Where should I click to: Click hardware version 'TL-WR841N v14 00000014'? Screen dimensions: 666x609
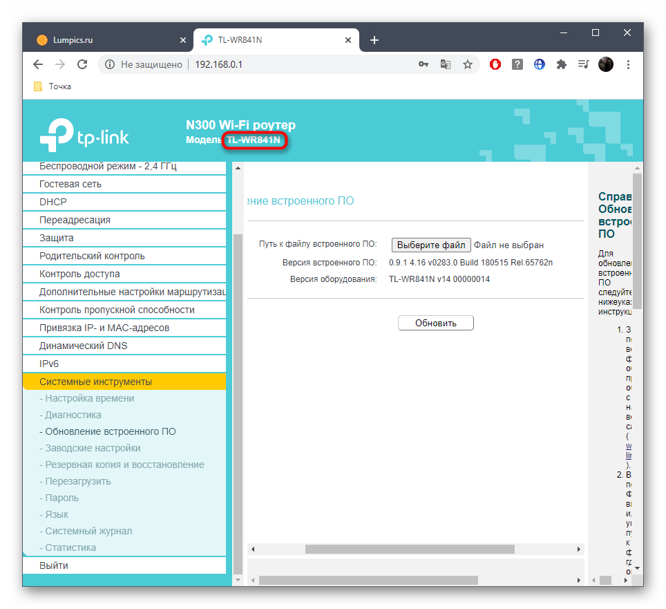coord(439,279)
